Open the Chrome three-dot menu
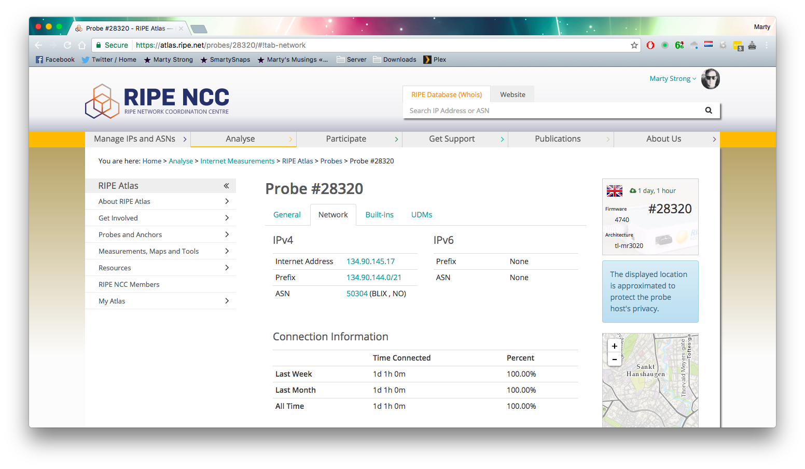The height and width of the screenshot is (469, 805). 767,45
